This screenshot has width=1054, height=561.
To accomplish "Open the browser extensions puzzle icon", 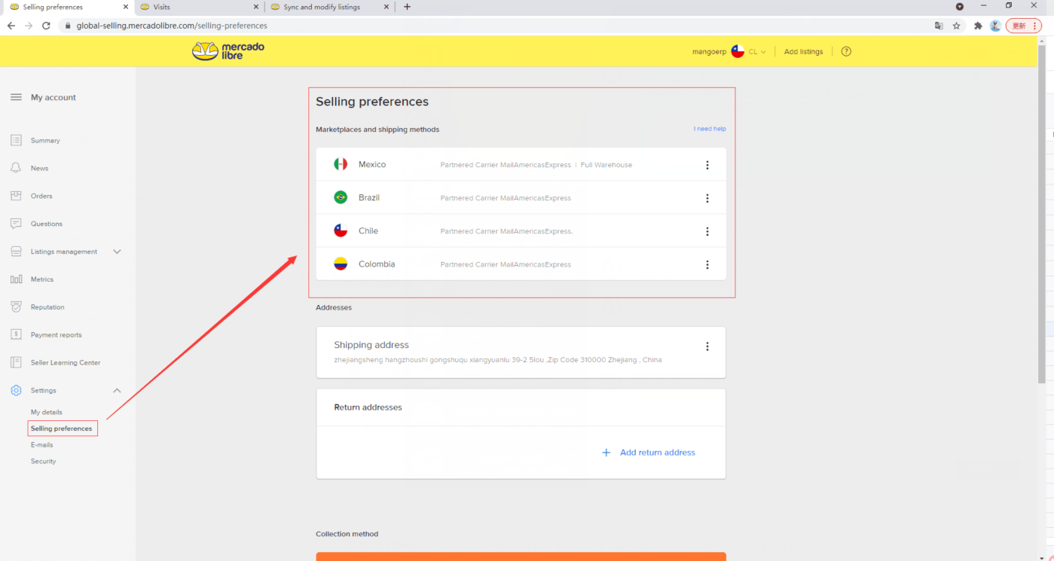I will coord(978,26).
